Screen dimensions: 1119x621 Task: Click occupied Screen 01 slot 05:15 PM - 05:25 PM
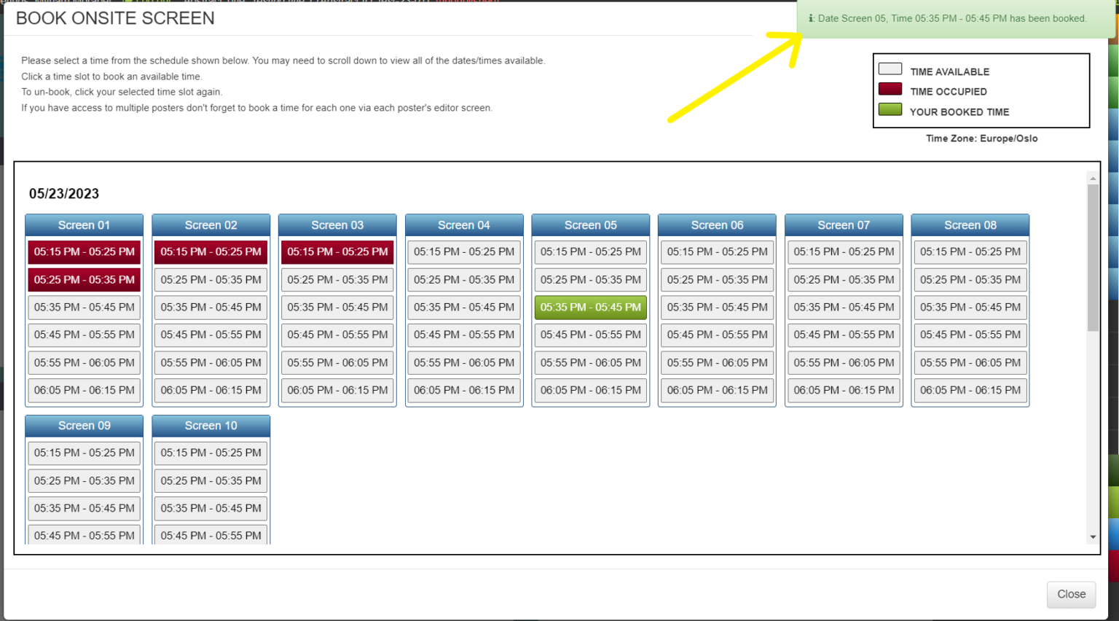pyautogui.click(x=85, y=251)
